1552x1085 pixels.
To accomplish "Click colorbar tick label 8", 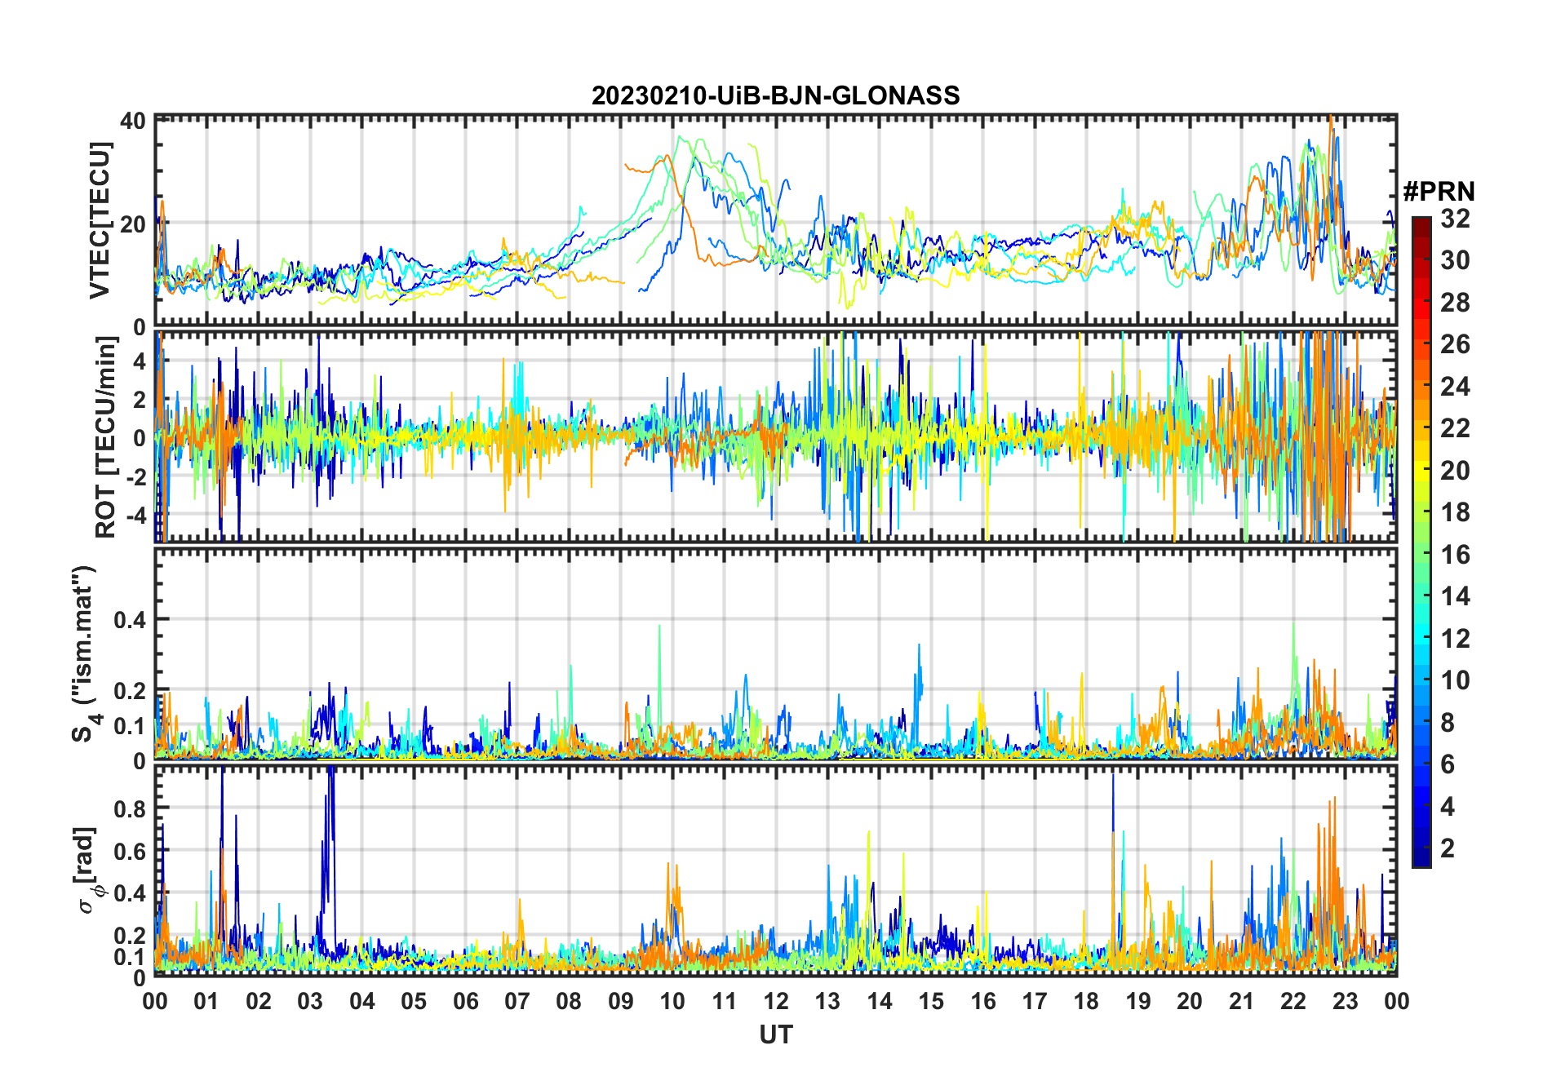I will (x=1448, y=722).
